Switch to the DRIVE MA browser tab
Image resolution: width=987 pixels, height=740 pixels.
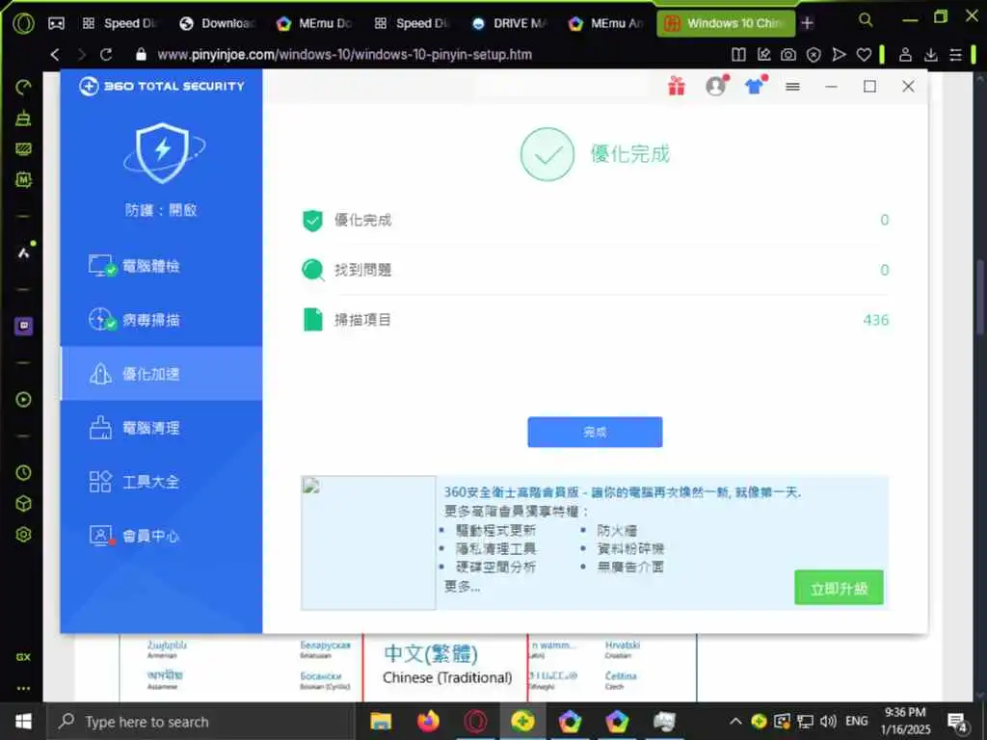510,23
